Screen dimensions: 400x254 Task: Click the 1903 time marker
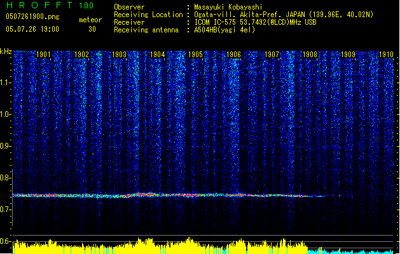tap(119, 55)
